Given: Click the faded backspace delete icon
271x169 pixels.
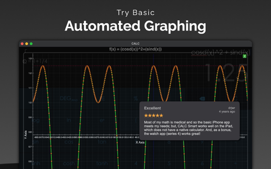Looking at the screenshot, I should pyautogui.click(x=202, y=99).
